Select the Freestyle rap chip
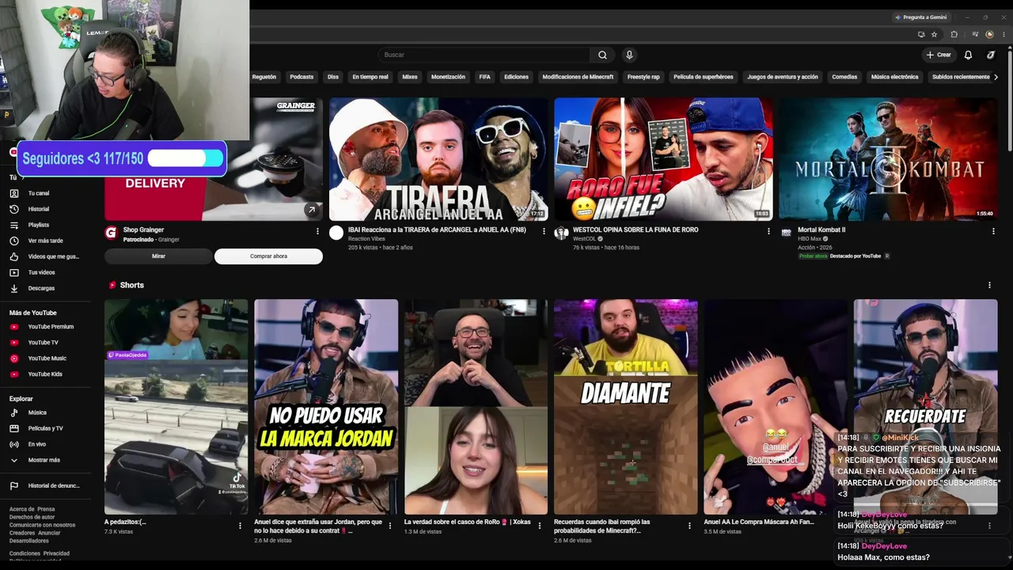Image resolution: width=1013 pixels, height=570 pixels. [x=643, y=77]
